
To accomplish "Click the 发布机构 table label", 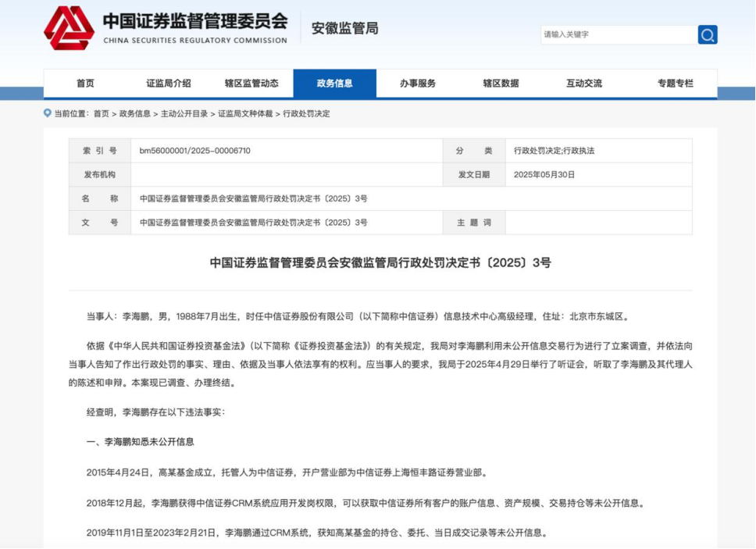I will pos(100,174).
